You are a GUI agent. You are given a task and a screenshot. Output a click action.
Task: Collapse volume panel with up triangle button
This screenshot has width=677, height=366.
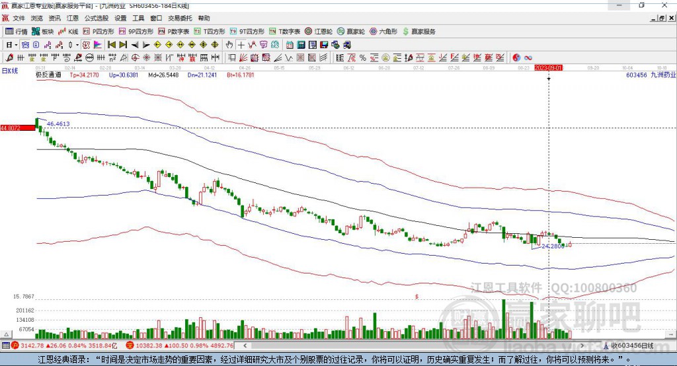6,334
